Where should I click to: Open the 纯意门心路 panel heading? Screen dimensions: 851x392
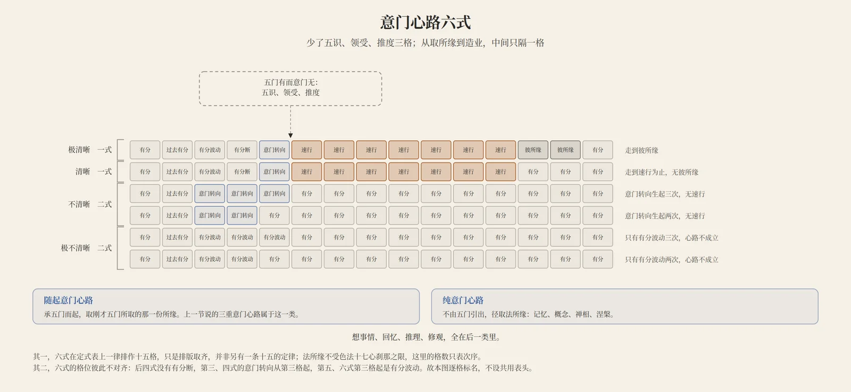tap(463, 300)
